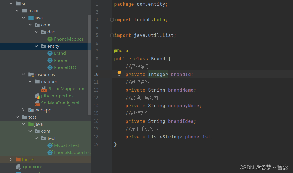
Task: Select the PhoneMapper file name in tree
Action: coord(69,39)
